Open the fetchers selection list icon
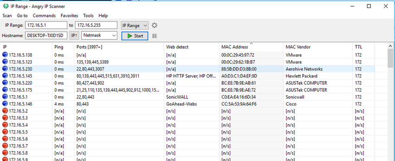This screenshot has width=395, height=161. coord(154,36)
